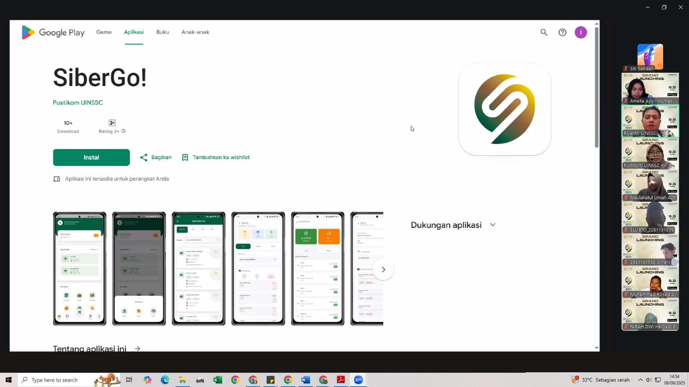This screenshot has width=689, height=387.
Task: Click the help question mark icon
Action: point(562,32)
